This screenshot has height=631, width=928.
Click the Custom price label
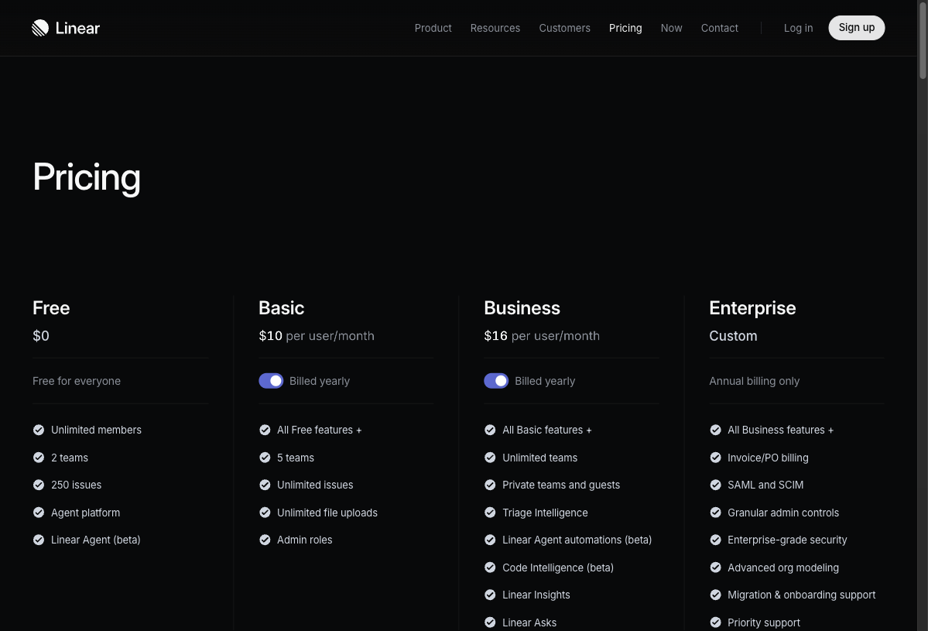(733, 335)
